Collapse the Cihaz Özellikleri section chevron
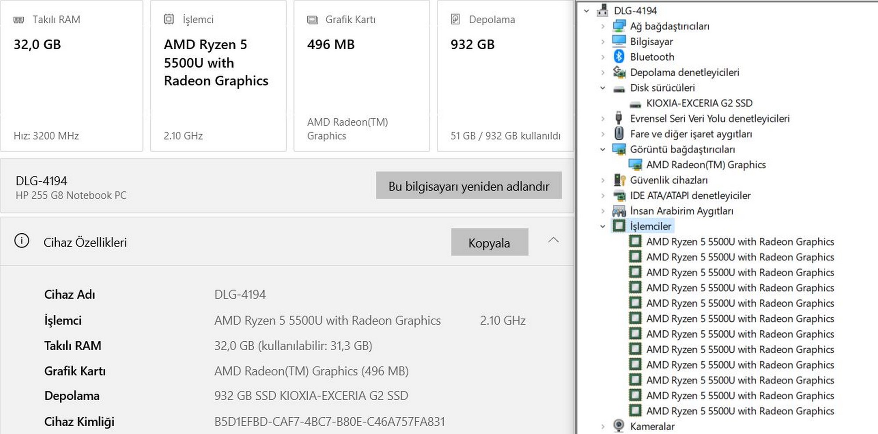878x434 pixels. click(554, 240)
